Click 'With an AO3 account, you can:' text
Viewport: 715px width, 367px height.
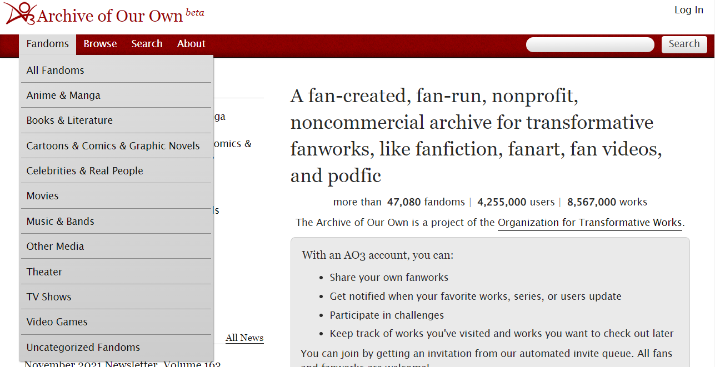tap(378, 255)
